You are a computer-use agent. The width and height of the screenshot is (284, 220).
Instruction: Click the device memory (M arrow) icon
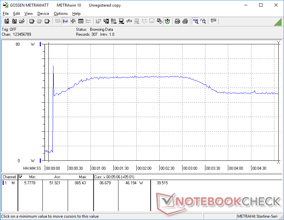pos(47,21)
